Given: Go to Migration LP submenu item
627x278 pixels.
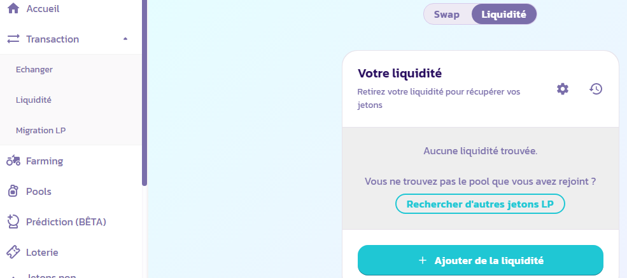Looking at the screenshot, I should click(x=41, y=131).
